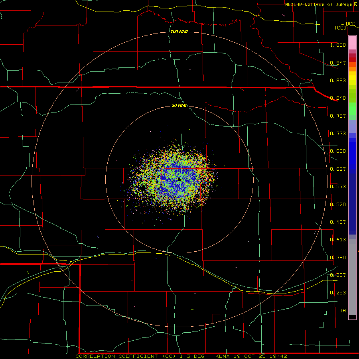This screenshot has width=359, height=359.
Task: Click the TH label on the legend
Action: point(343,310)
